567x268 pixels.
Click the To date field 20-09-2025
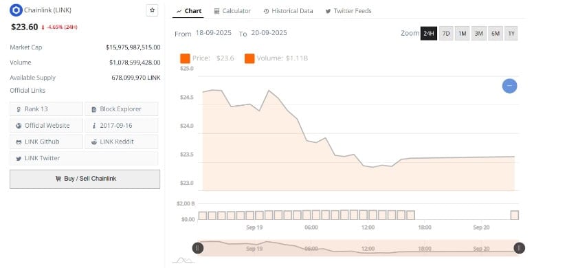[x=269, y=33]
